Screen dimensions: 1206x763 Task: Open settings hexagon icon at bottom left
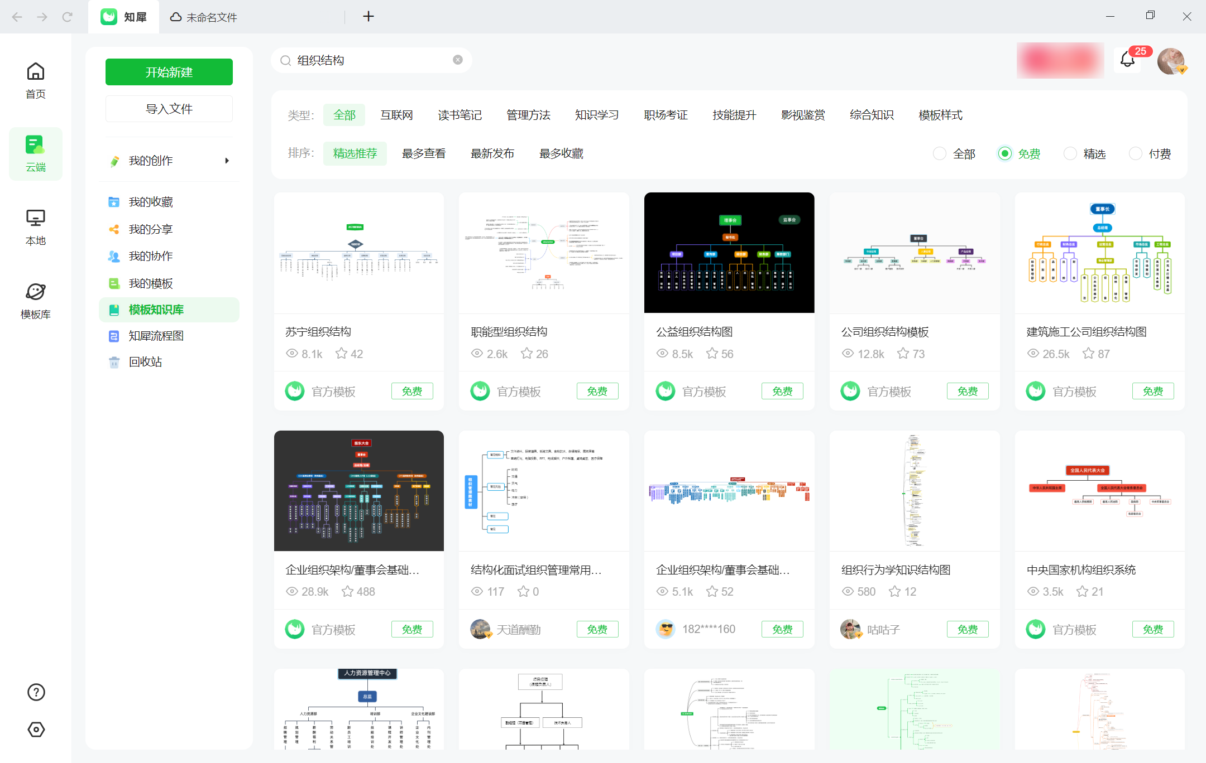(x=36, y=730)
